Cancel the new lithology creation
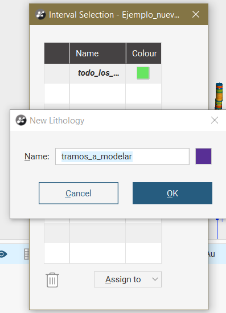 79,193
